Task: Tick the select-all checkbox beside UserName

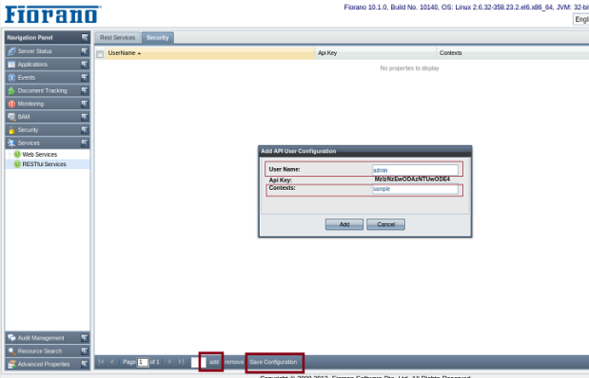Action: pyautogui.click(x=100, y=54)
